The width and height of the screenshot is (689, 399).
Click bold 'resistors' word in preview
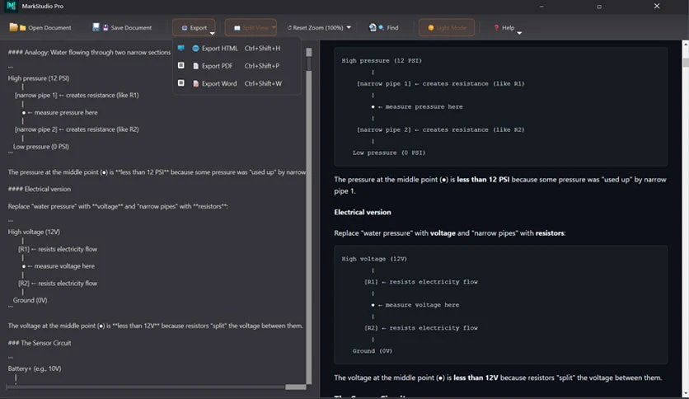(x=549, y=233)
